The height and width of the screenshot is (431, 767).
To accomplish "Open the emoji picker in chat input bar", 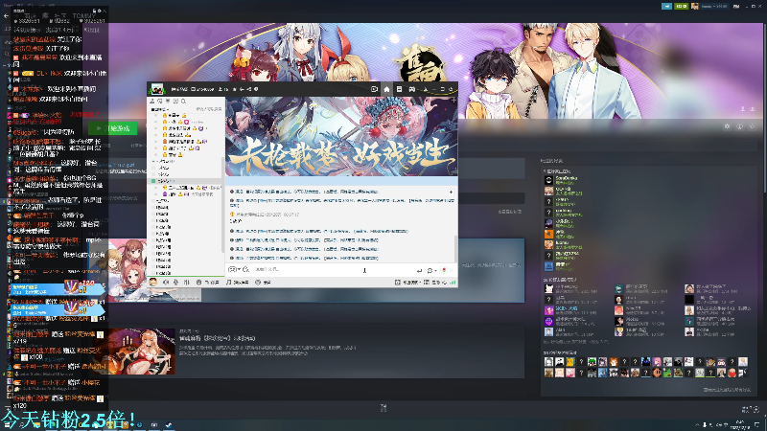I will 233,269.
